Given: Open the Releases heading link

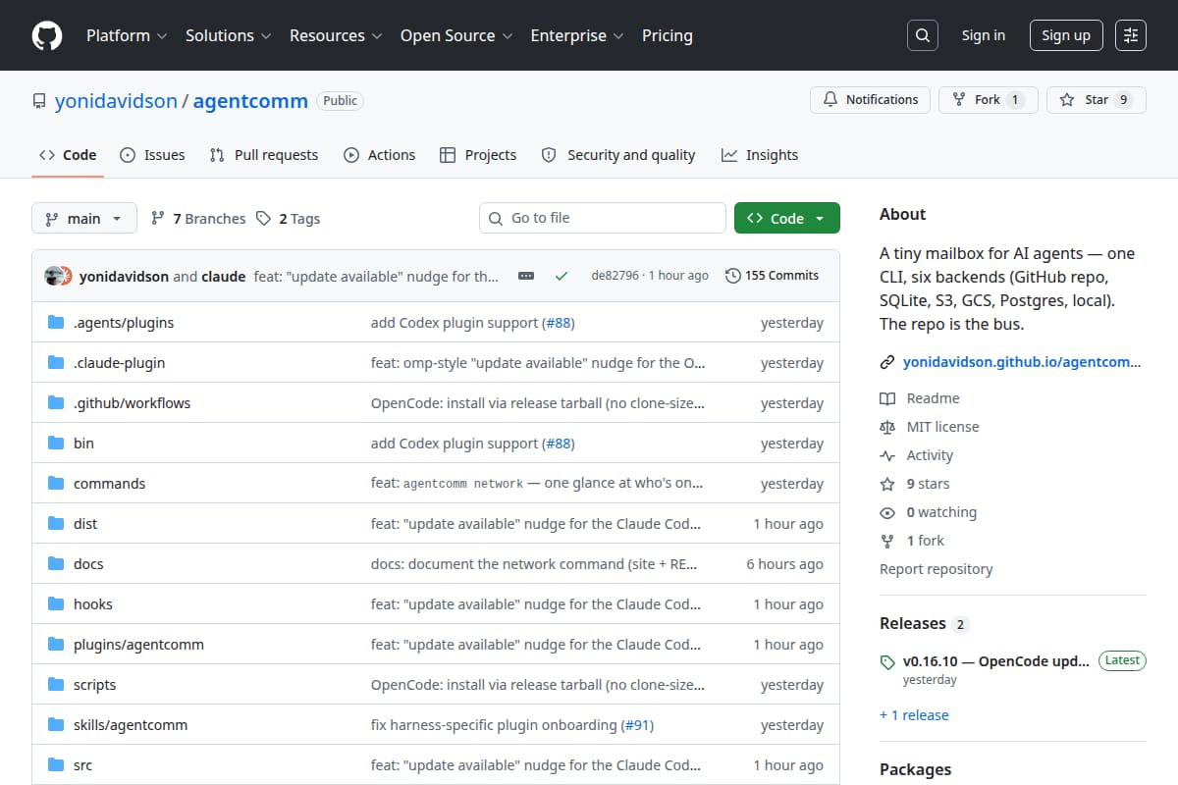Looking at the screenshot, I should tap(924, 624).
